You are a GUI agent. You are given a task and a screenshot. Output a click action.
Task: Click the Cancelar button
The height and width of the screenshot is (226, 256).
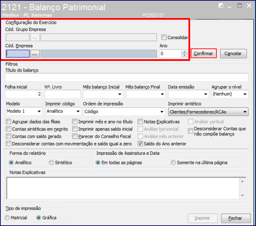233,54
